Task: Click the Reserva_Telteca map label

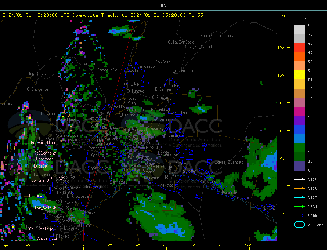Action: tap(217, 36)
